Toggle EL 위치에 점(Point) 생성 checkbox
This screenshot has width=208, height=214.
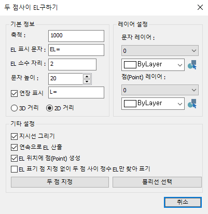[14, 158]
